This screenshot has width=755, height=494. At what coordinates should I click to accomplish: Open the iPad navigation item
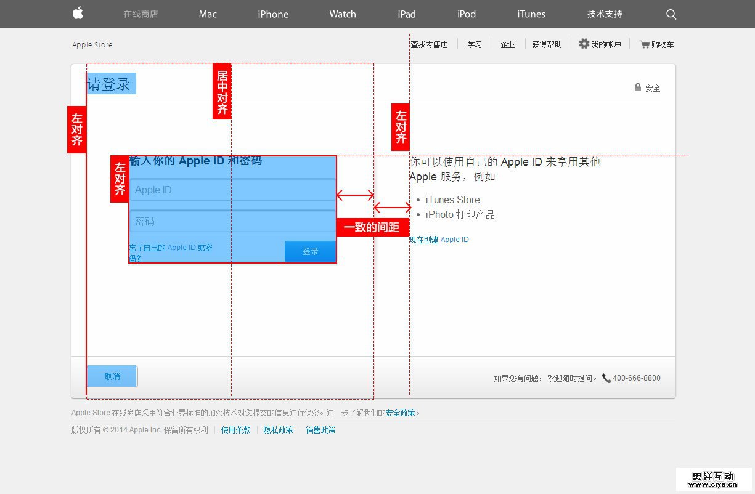click(406, 14)
